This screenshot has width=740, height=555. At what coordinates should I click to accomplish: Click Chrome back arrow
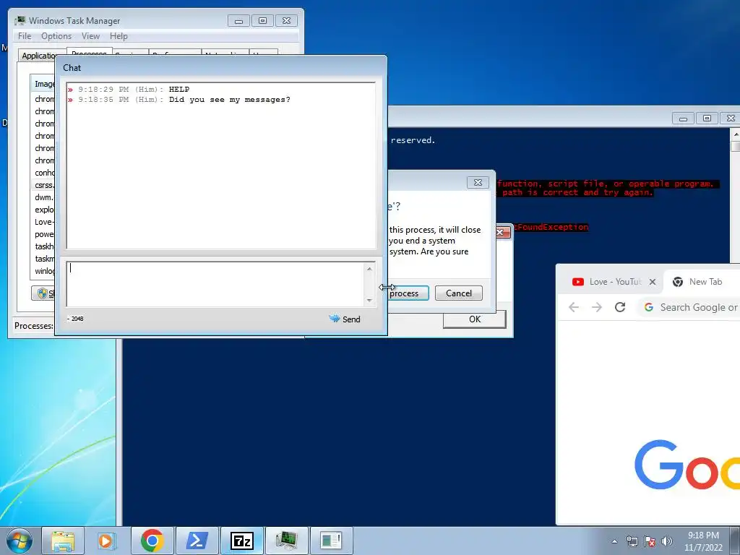574,307
